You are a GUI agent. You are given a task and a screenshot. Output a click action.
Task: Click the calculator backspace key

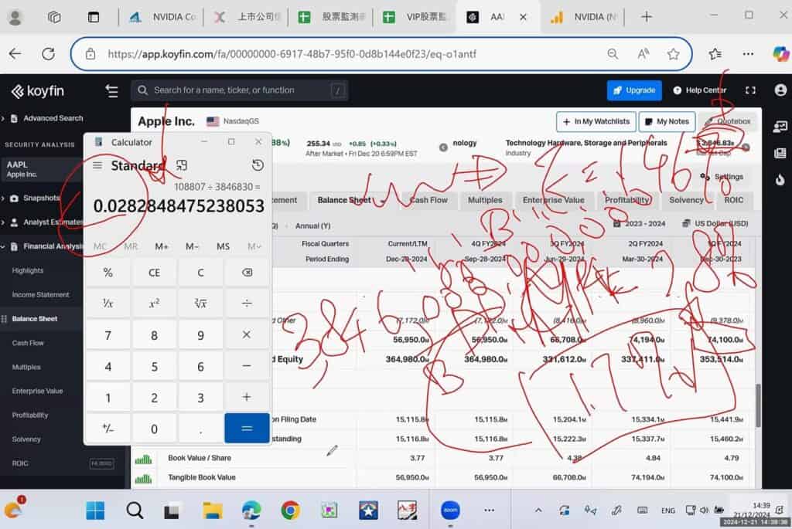(x=247, y=273)
